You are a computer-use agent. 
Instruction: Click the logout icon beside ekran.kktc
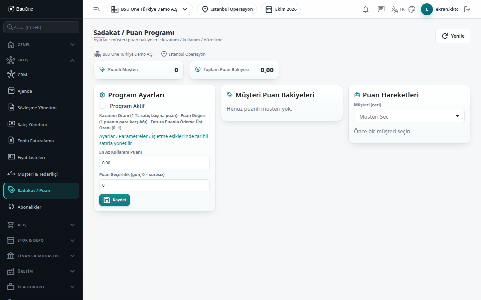pos(467,9)
